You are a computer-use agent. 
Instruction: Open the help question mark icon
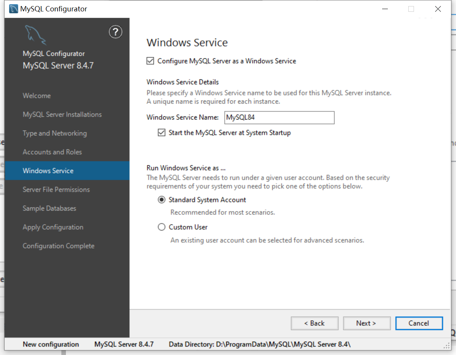click(116, 32)
